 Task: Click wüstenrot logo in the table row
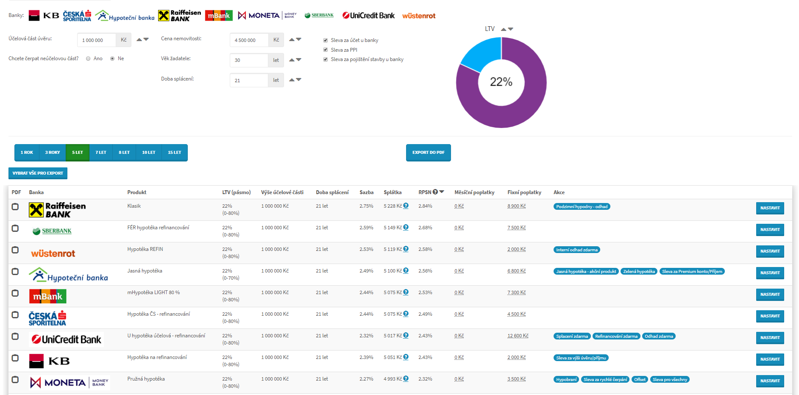[53, 253]
